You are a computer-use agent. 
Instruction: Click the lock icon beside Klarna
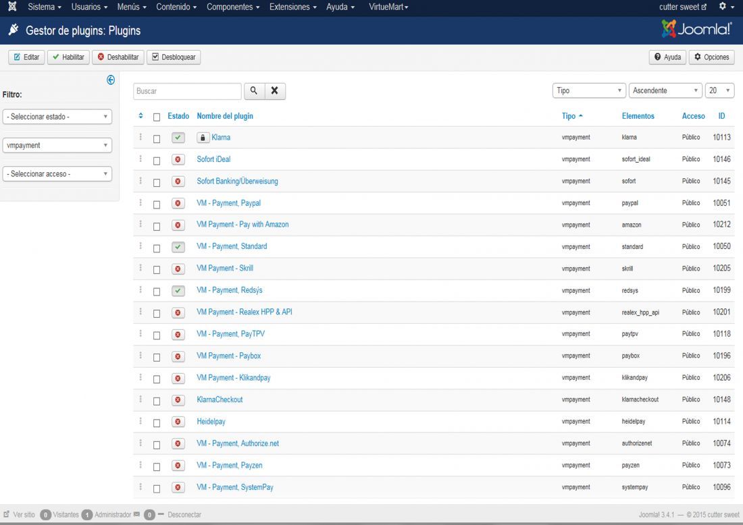[203, 138]
